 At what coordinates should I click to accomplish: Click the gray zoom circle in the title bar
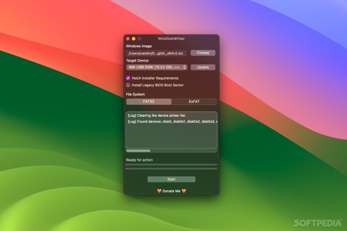[x=139, y=39]
